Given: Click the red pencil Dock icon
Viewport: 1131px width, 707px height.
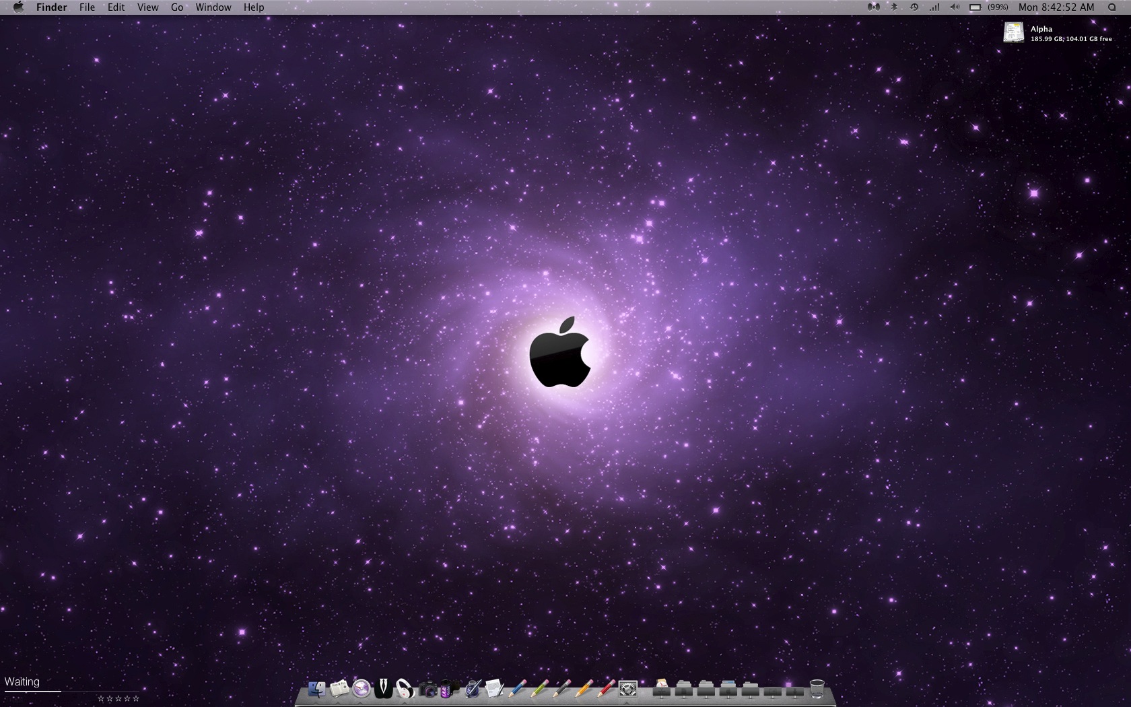Looking at the screenshot, I should 606,689.
